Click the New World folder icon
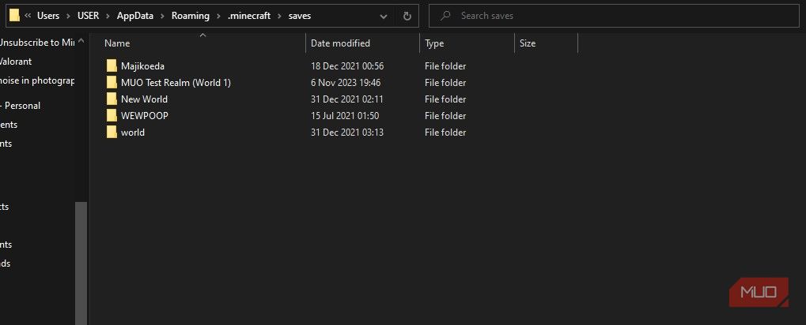806x325 pixels. (111, 99)
